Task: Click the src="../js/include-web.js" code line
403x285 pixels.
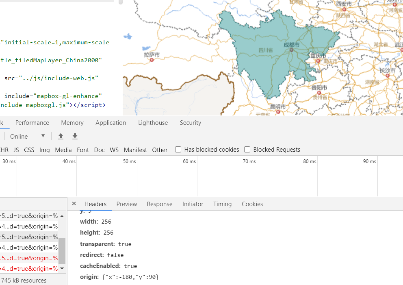Action: click(52, 78)
